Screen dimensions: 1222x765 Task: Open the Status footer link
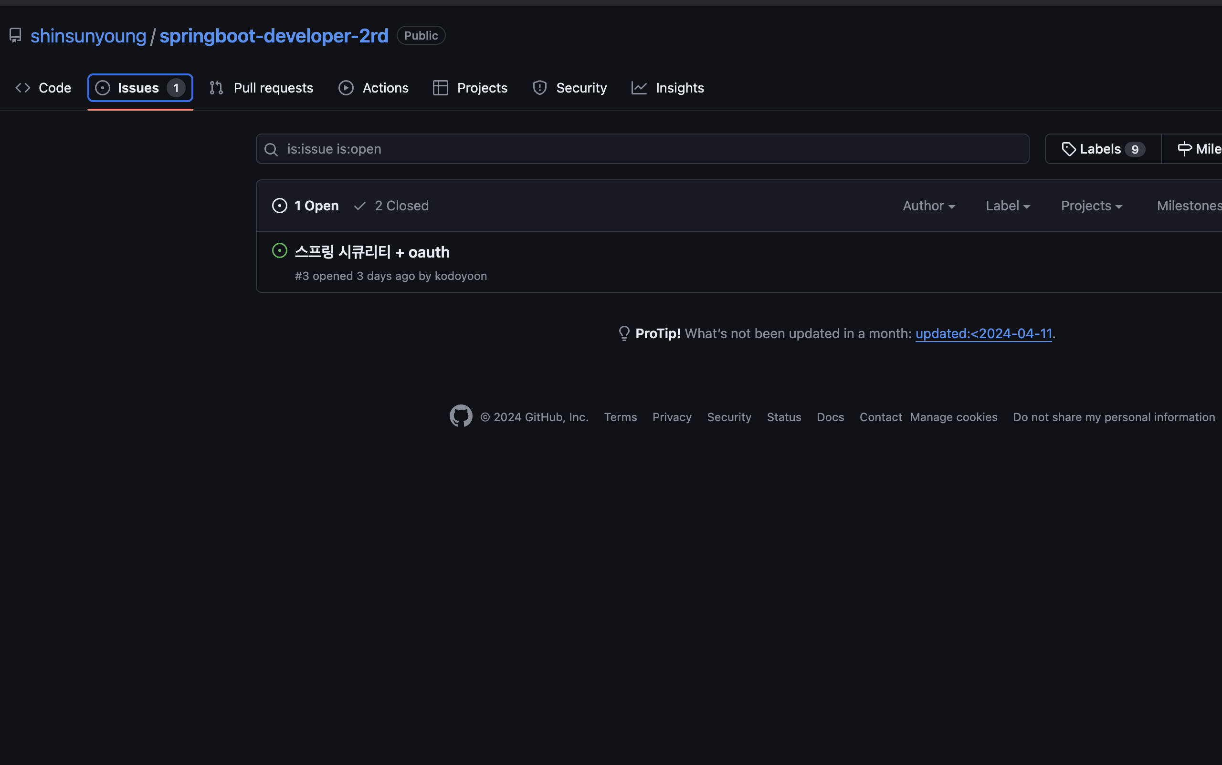point(784,417)
